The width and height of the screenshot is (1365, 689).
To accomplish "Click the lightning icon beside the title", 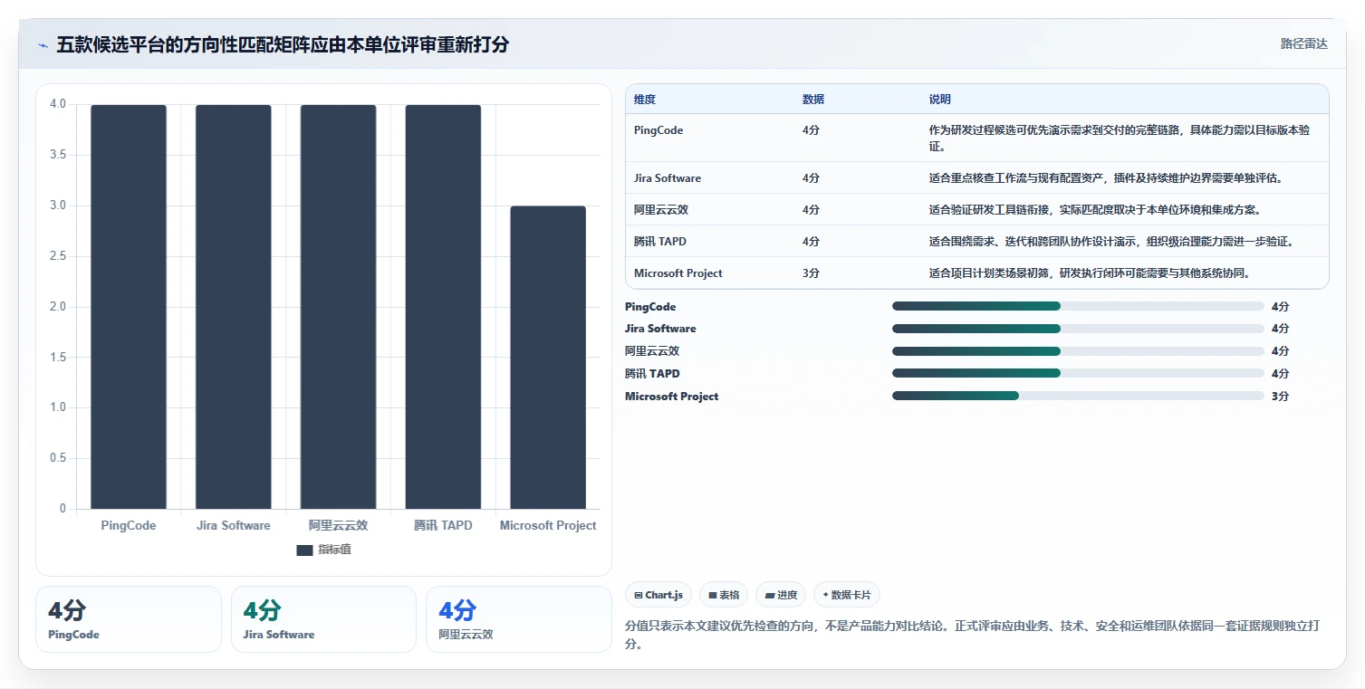I will coord(43,44).
